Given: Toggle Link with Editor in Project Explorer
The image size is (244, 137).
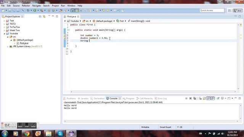Looking at the screenshot, I should [x=44, y=16].
